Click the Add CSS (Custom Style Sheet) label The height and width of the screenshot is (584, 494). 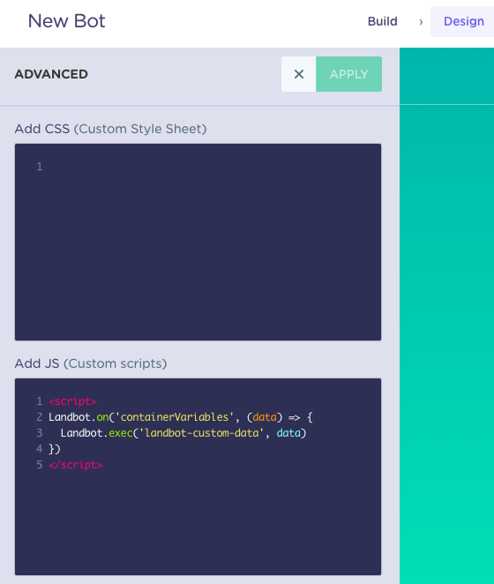(x=110, y=129)
